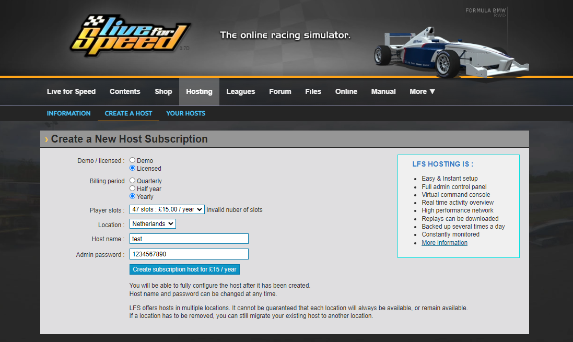This screenshot has height=342, width=573.
Task: Click the Live for Speed logo
Action: pos(130,36)
